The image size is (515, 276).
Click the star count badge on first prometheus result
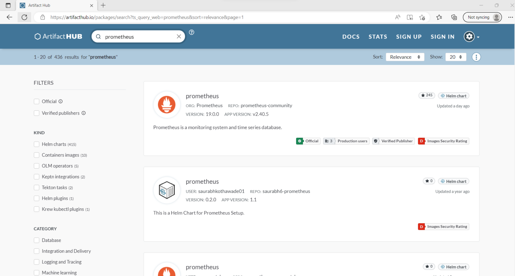426,95
